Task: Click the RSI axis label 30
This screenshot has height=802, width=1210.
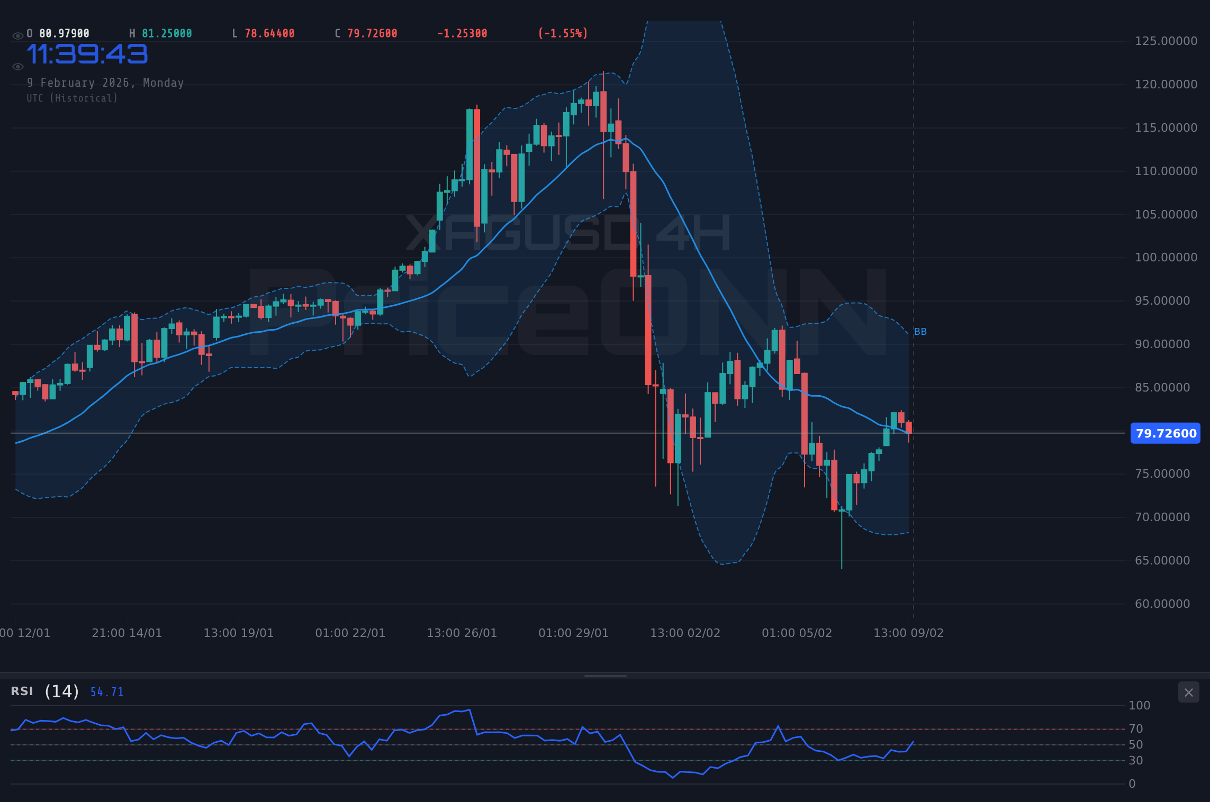Action: click(x=1136, y=761)
